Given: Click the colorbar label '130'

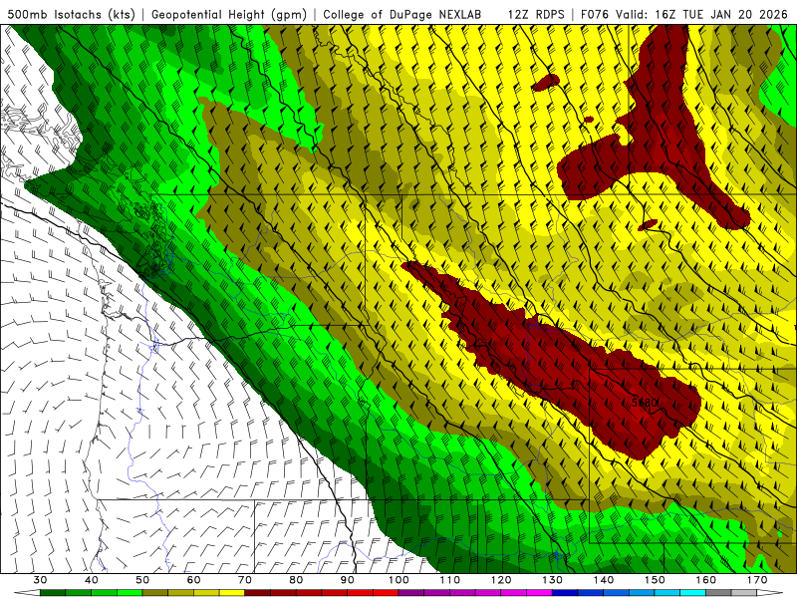Looking at the screenshot, I should (553, 580).
